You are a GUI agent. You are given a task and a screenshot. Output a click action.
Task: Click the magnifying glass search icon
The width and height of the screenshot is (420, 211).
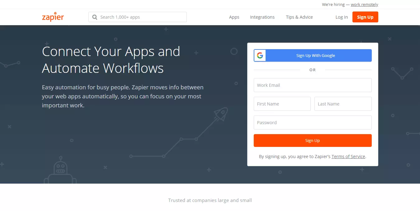pos(95,17)
